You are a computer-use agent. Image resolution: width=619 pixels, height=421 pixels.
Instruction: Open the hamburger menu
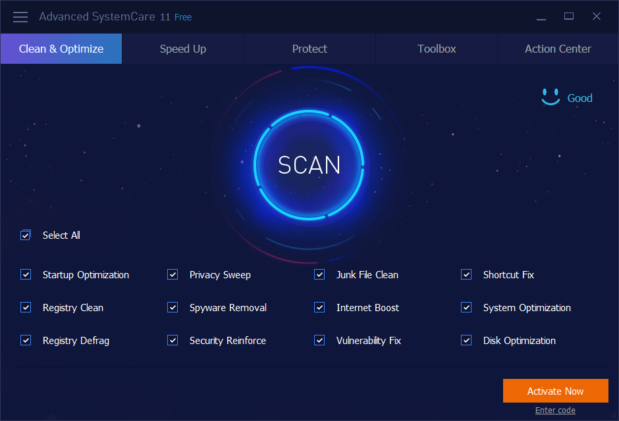20,16
